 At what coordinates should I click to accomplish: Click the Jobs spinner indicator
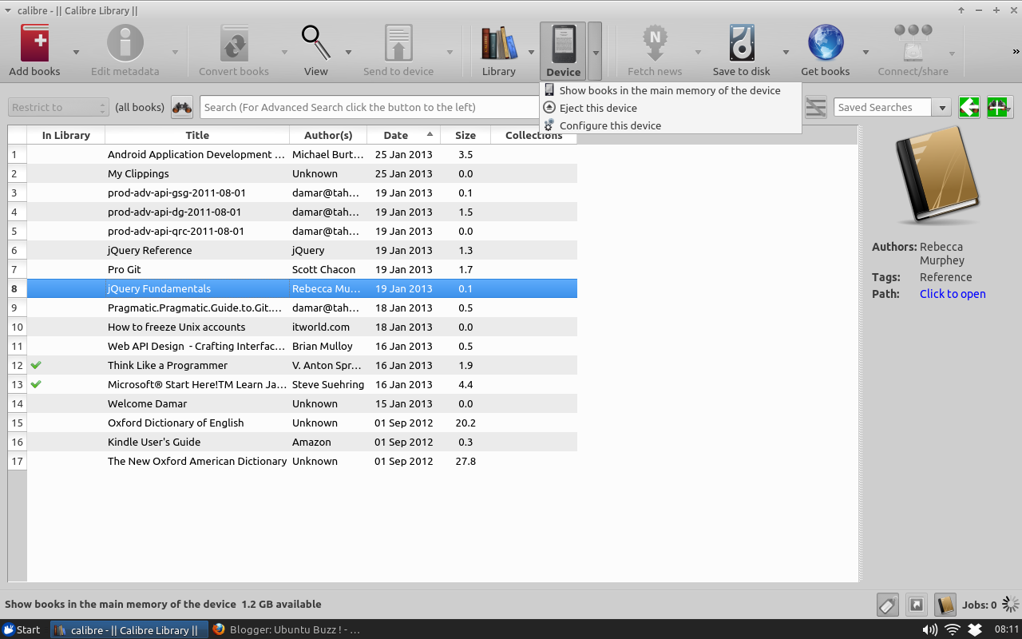[x=1011, y=605]
